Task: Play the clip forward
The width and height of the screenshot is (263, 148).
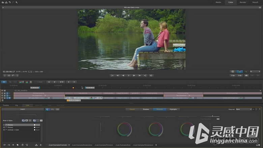Action: 134,76
